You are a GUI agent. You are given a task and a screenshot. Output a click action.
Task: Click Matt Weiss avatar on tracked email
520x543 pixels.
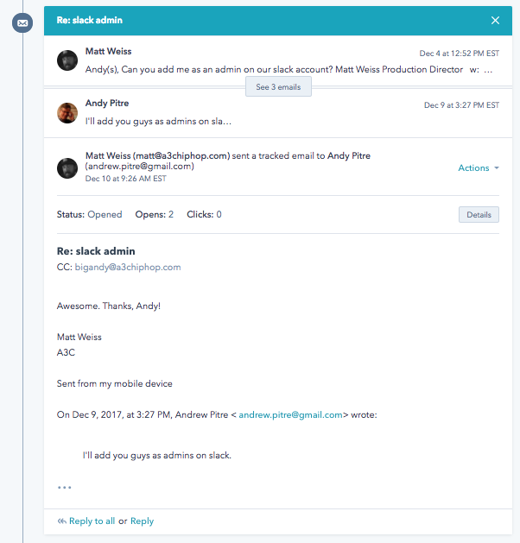tap(67, 168)
